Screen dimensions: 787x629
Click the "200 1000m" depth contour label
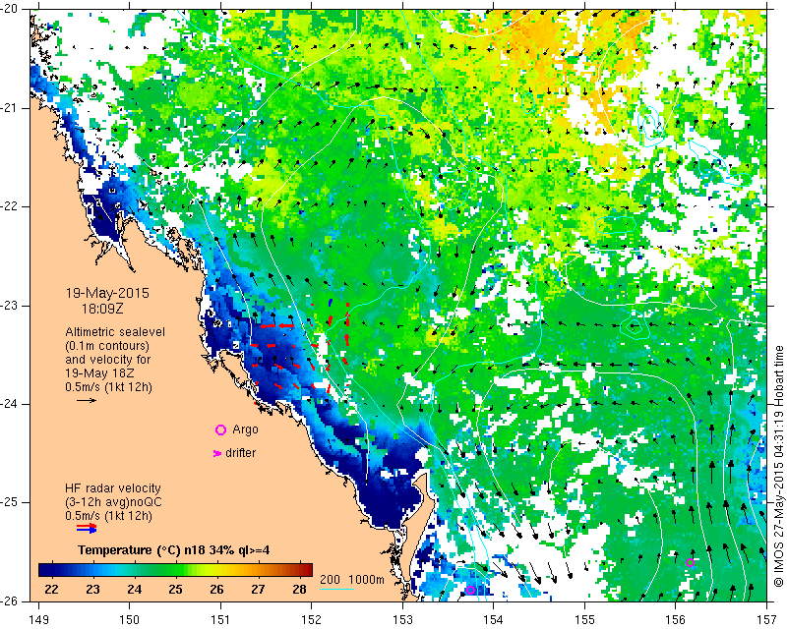click(352, 580)
